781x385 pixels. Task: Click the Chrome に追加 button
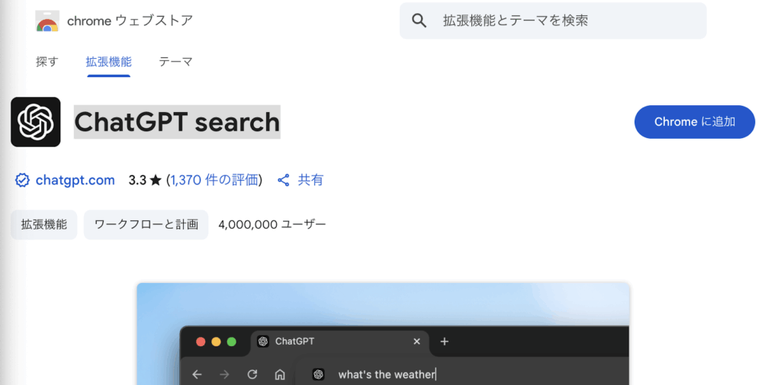pyautogui.click(x=694, y=122)
